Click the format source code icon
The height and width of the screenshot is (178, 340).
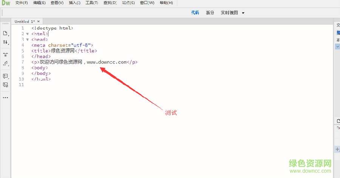(5, 63)
